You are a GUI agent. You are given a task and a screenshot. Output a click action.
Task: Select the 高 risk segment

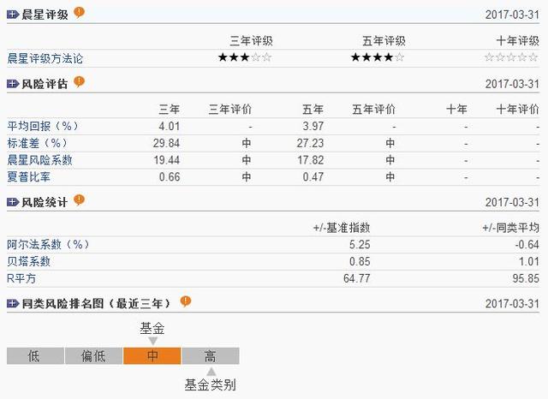pyautogui.click(x=211, y=356)
